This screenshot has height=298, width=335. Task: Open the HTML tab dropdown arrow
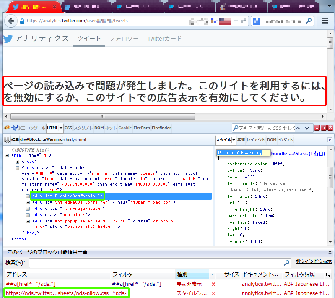click(x=61, y=128)
